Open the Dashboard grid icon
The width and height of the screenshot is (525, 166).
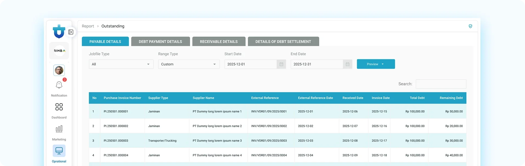pos(59,107)
